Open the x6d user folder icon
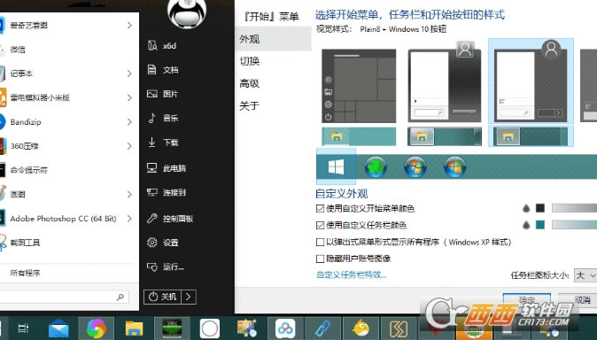The height and width of the screenshot is (340, 597). coord(152,46)
